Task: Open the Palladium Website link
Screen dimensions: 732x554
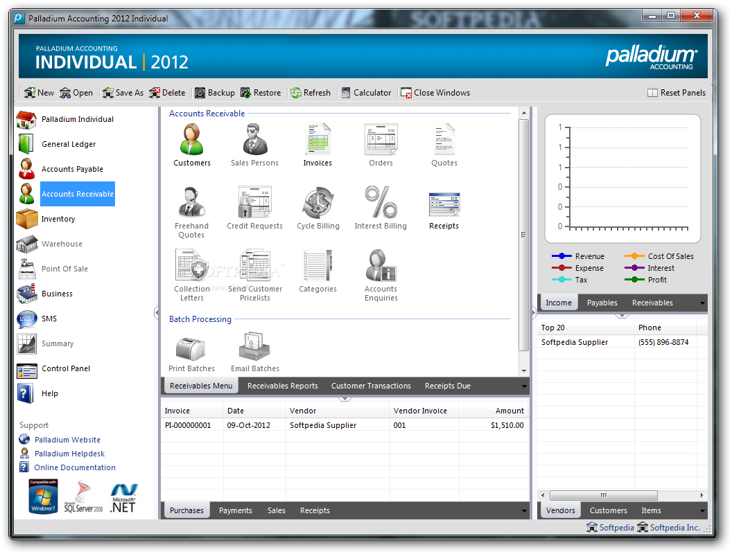Action: pos(68,440)
